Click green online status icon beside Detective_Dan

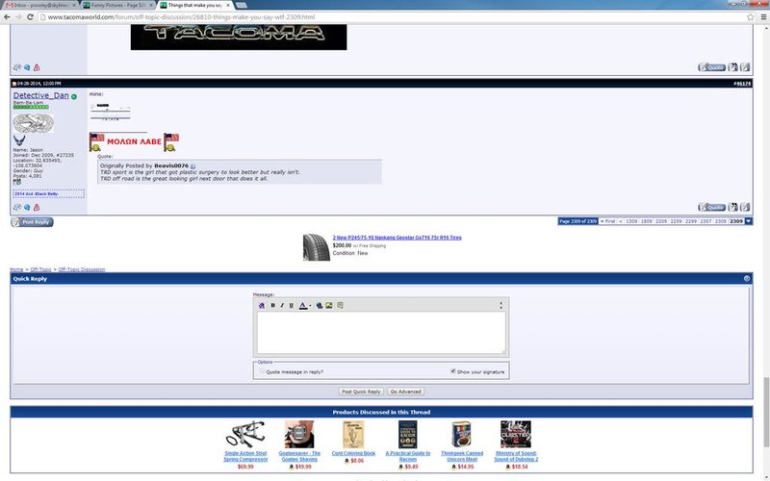74,96
